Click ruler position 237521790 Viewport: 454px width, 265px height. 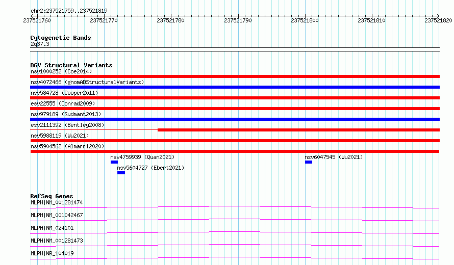pyautogui.click(x=238, y=20)
